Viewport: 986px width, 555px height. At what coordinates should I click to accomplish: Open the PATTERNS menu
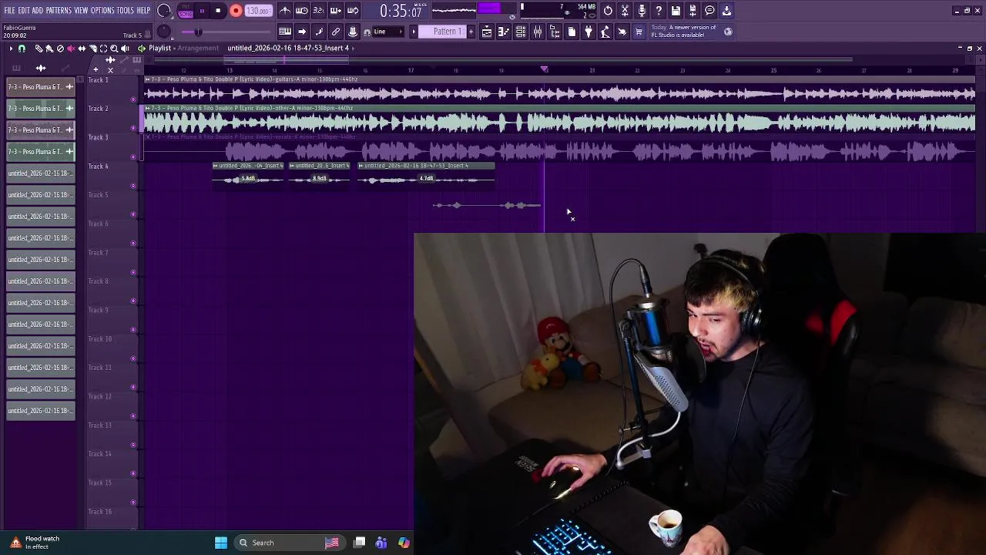click(59, 11)
